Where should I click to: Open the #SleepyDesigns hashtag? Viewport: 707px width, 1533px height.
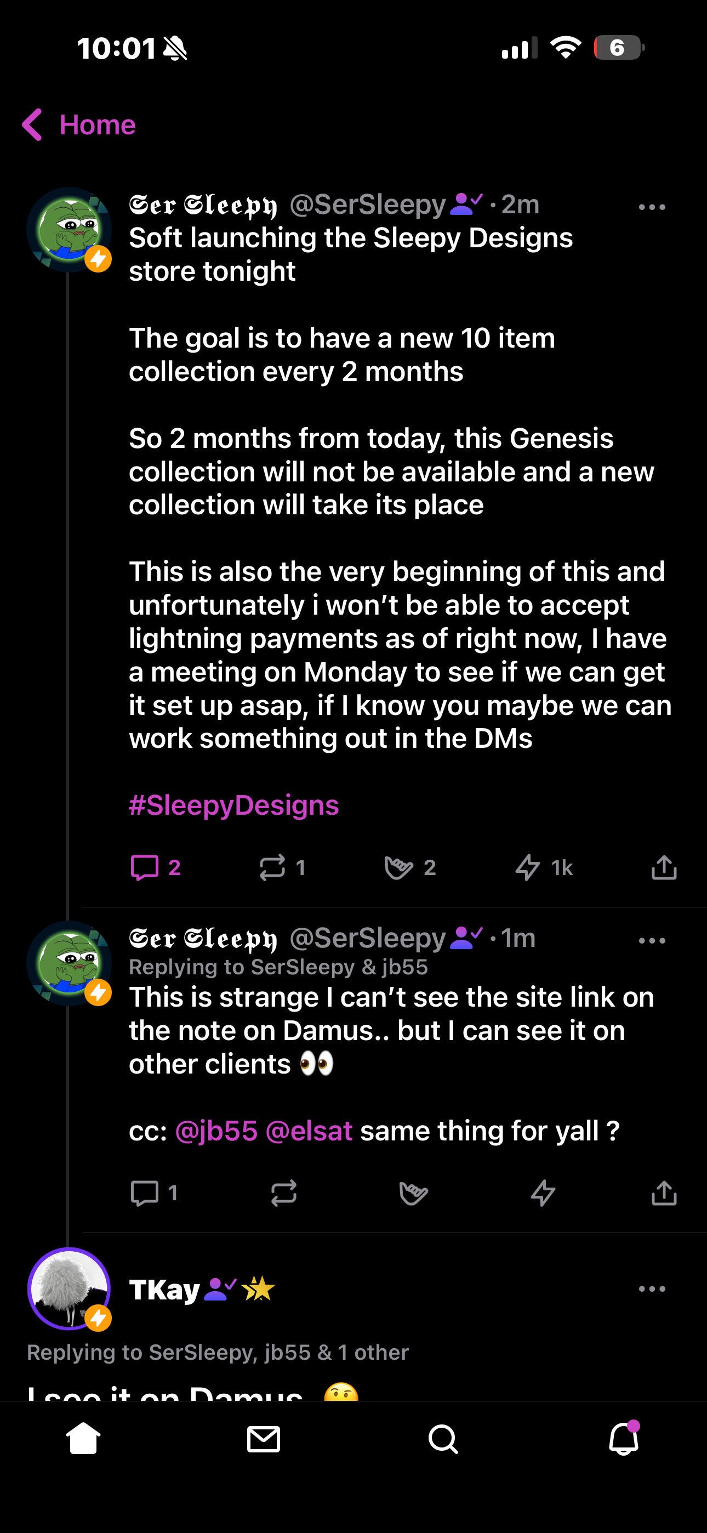point(234,805)
